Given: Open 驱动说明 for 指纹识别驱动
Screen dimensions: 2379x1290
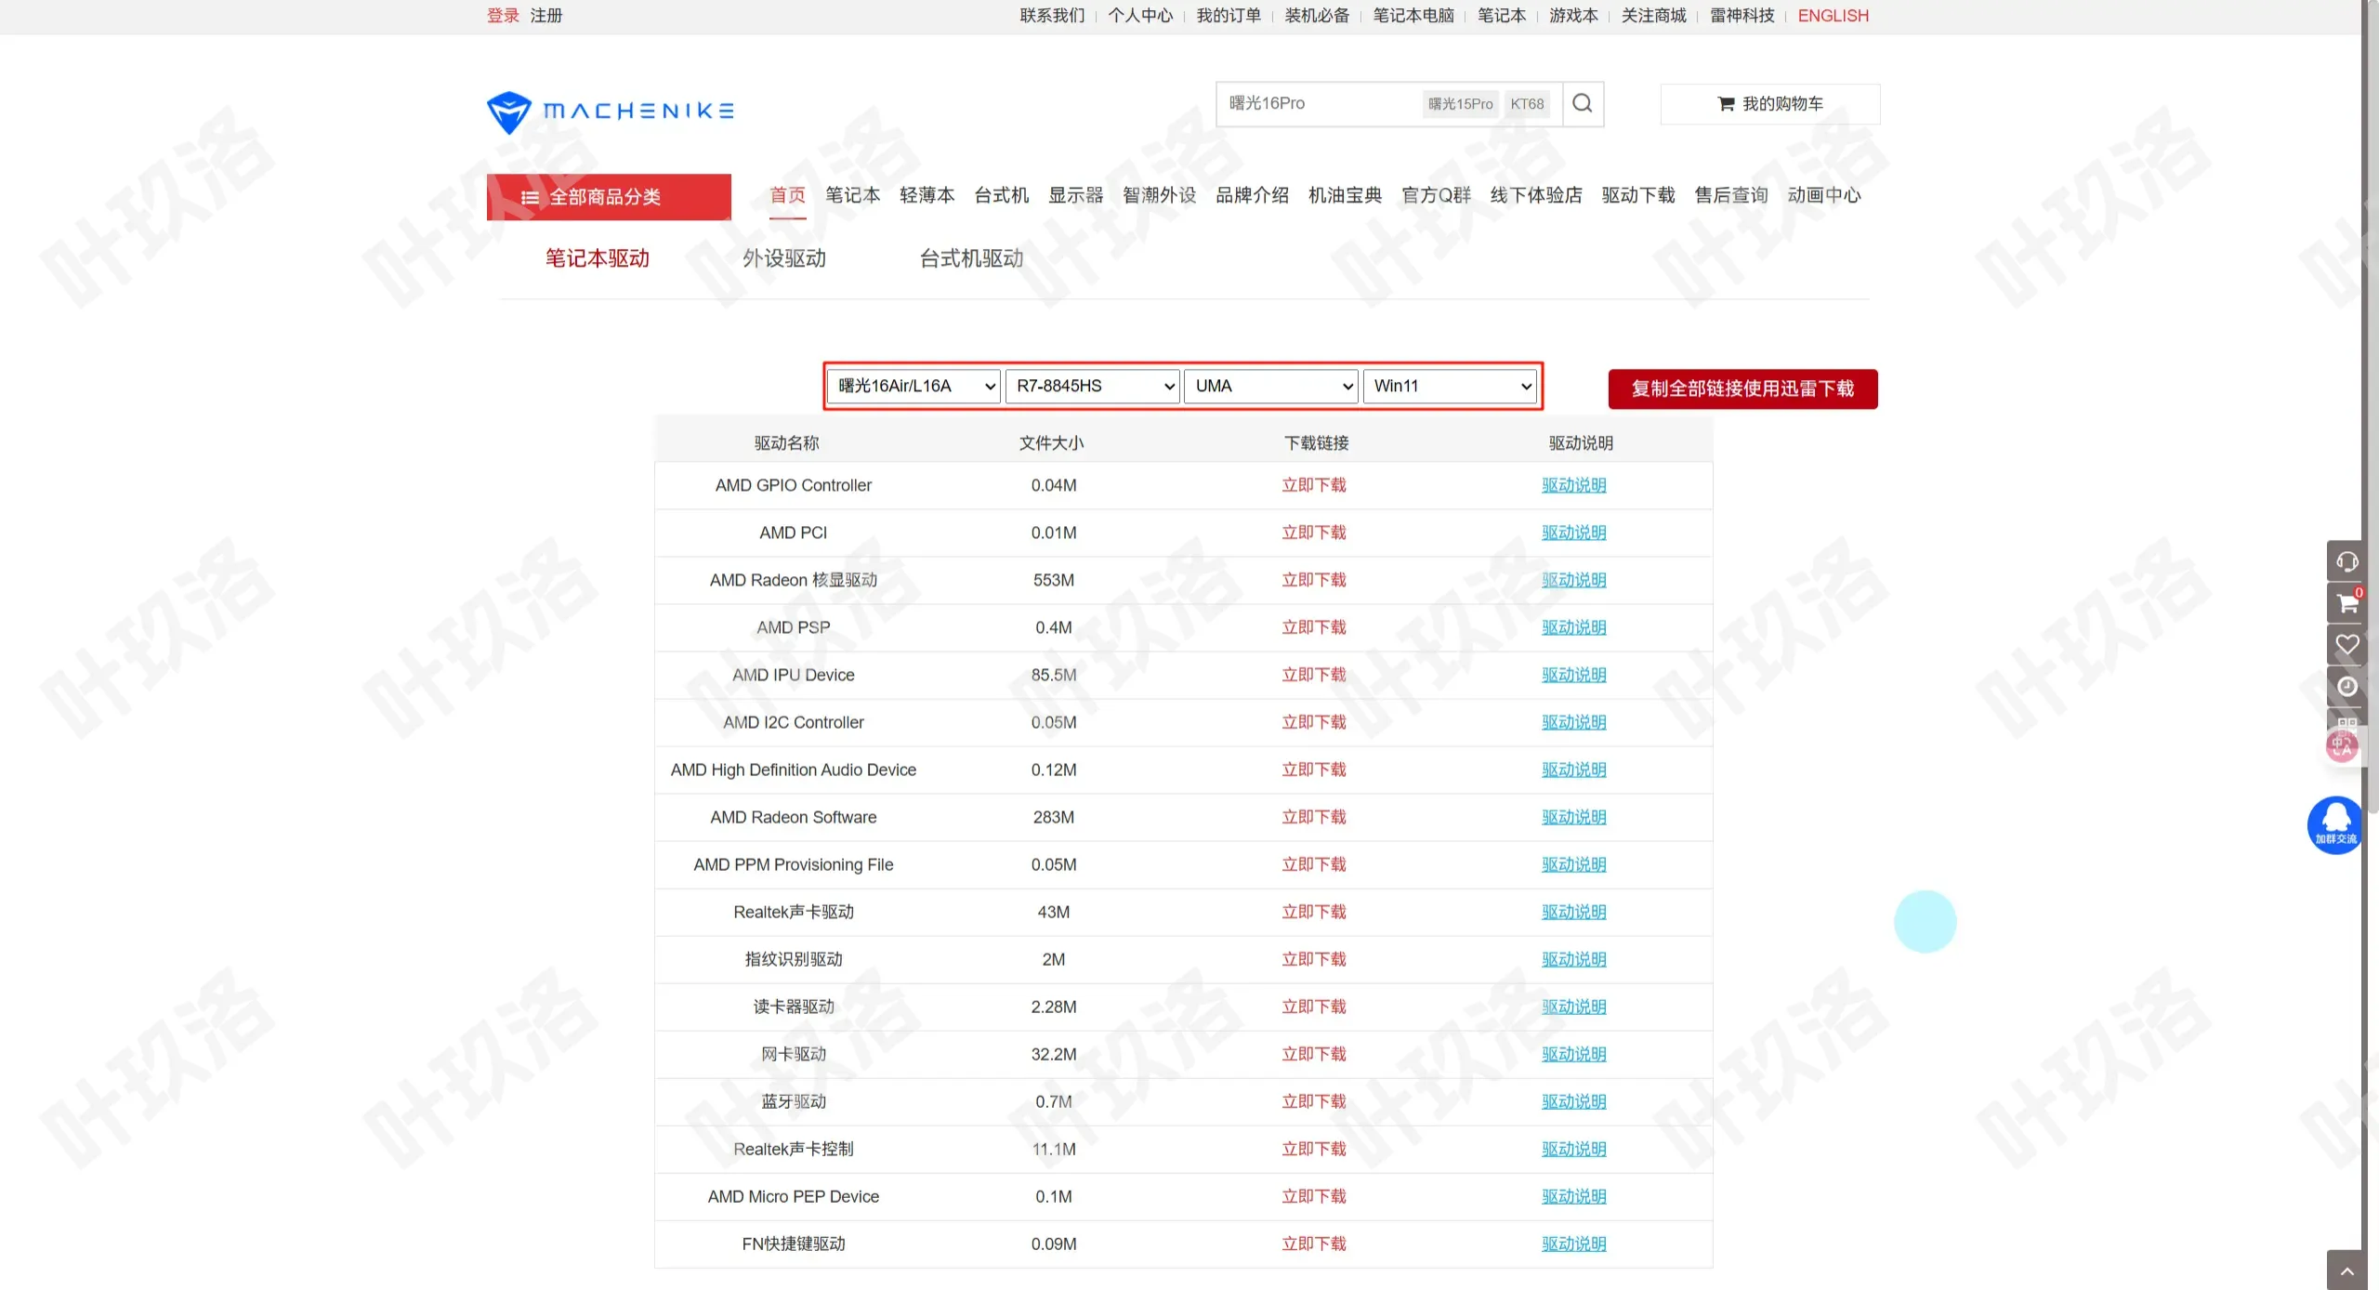Looking at the screenshot, I should pyautogui.click(x=1574, y=959).
